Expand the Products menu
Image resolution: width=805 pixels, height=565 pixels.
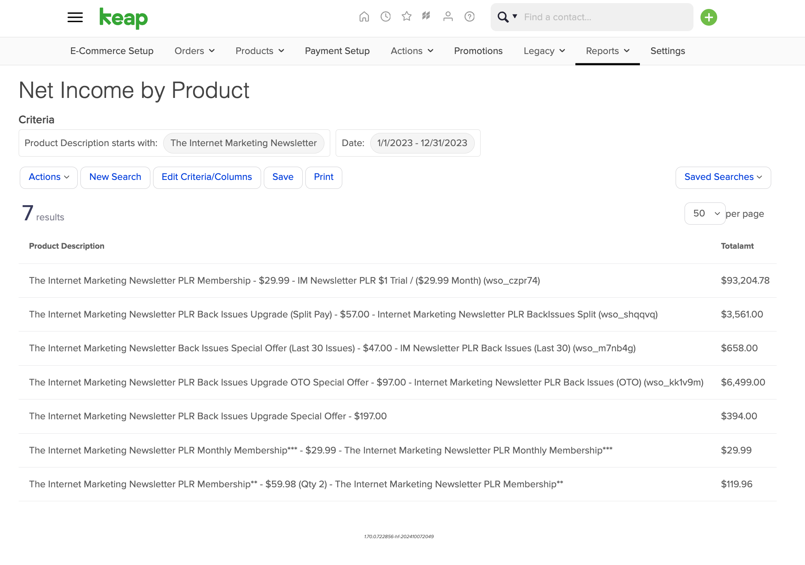coord(260,51)
